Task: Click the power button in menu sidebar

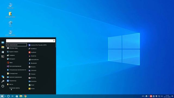Action: (x=3, y=86)
